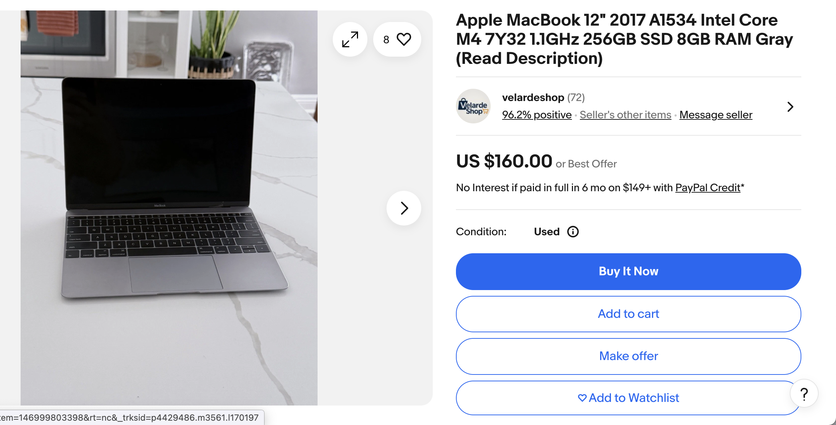Add the MacBook to cart
The image size is (836, 425).
[628, 314]
